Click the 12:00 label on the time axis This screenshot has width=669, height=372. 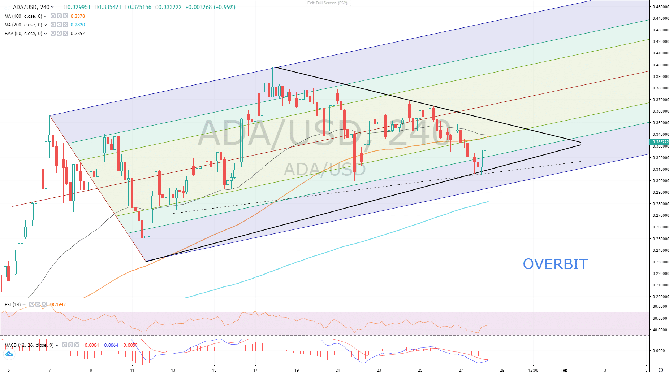533,370
